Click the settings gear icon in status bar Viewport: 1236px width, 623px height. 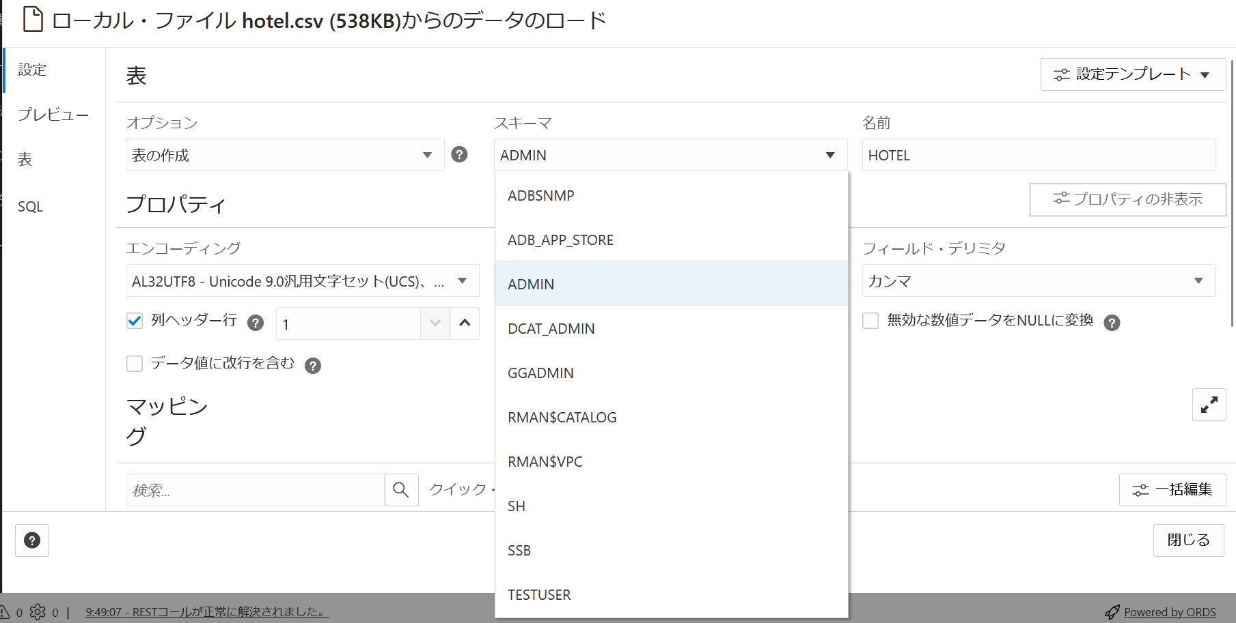(38, 612)
